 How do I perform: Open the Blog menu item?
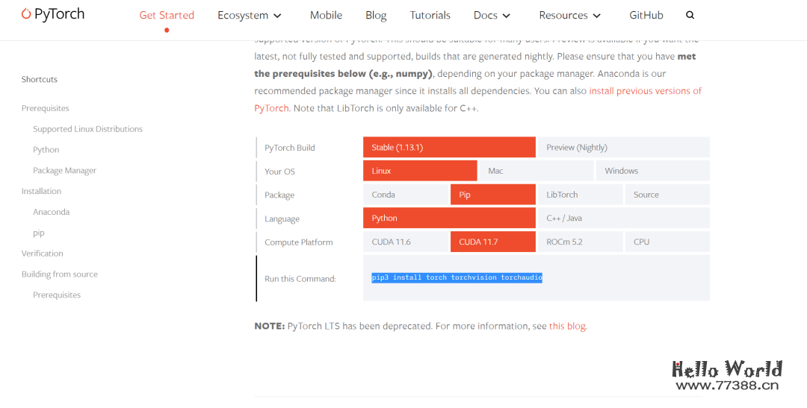(376, 15)
